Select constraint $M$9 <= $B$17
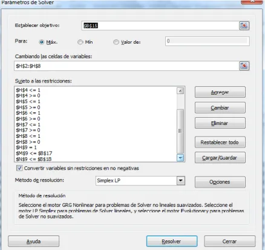 click(34, 154)
